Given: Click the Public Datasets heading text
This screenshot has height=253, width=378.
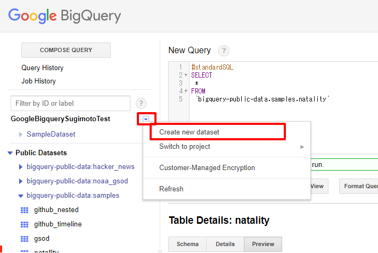Looking at the screenshot, I should (41, 153).
